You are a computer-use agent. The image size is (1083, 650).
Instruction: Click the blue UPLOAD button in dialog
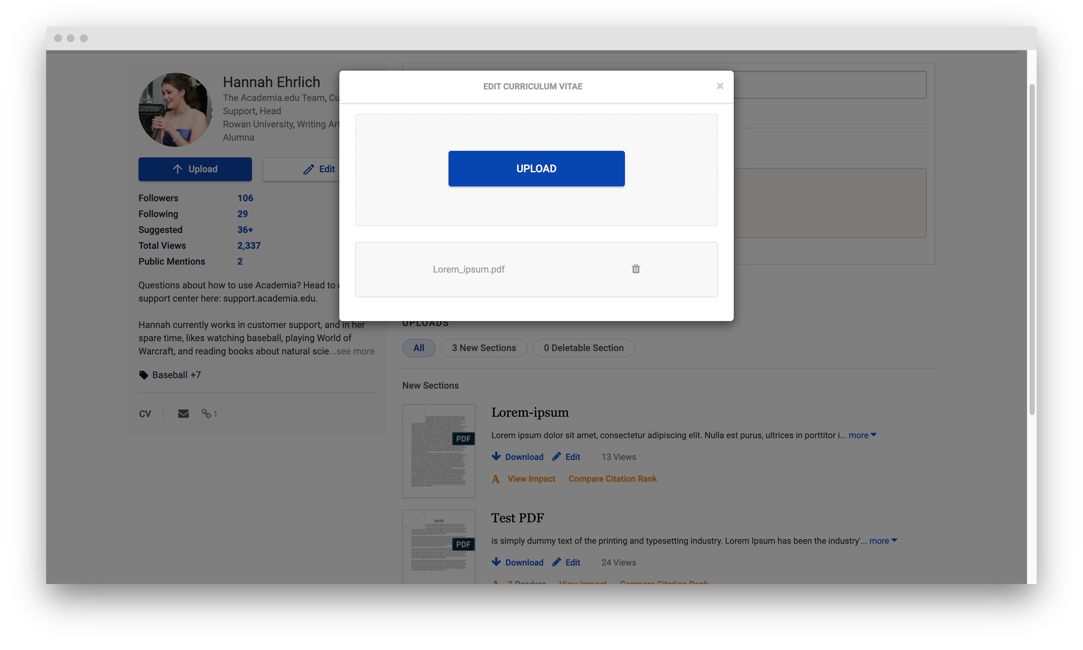[x=536, y=169]
